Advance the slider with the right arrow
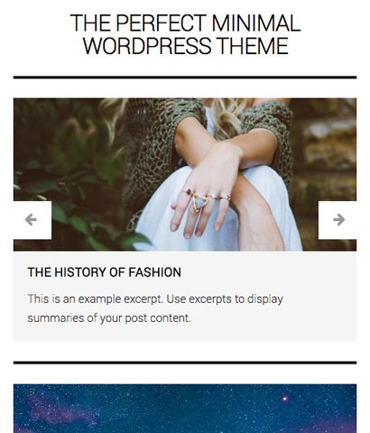 339,219
